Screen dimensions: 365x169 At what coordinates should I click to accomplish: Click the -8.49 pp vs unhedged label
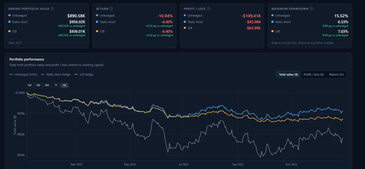[335, 35]
